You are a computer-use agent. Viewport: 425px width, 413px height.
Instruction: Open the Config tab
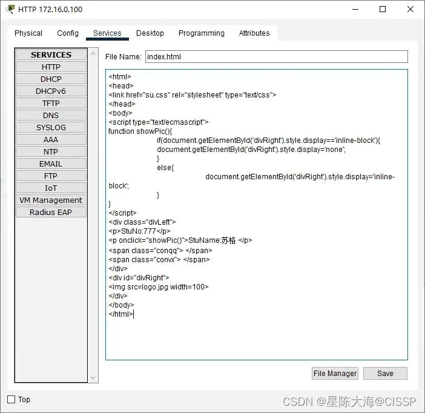coord(68,33)
